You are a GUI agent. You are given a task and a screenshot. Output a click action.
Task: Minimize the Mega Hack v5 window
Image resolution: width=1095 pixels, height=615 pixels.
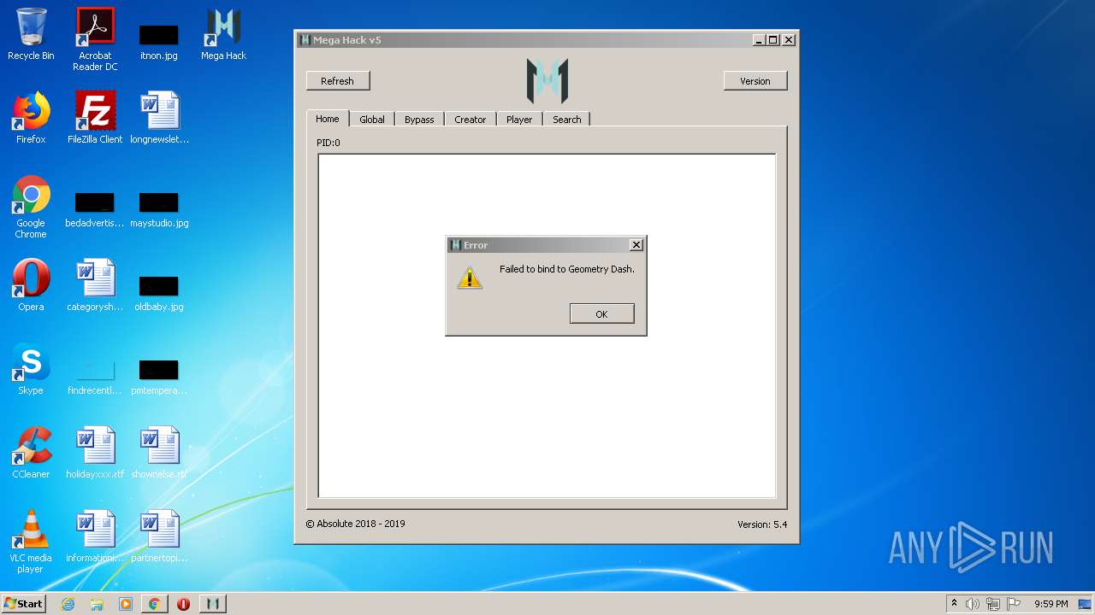coord(759,40)
